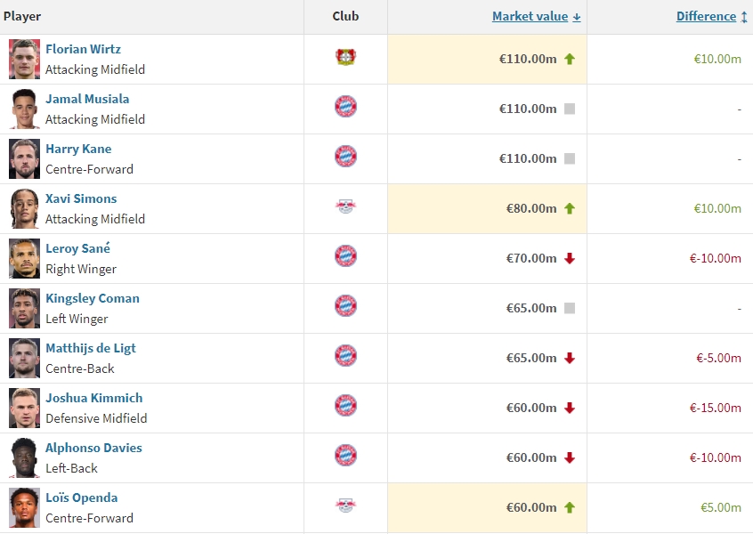Viewport: 753px width, 534px height.
Task: Click Xavi Simons portrait thumbnail
Action: pyautogui.click(x=25, y=208)
